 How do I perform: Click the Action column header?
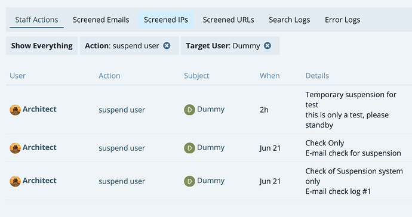tap(109, 76)
